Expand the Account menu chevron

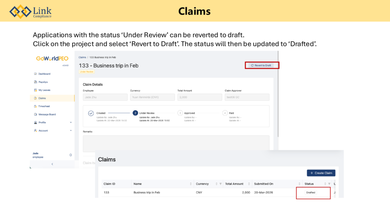(x=70, y=130)
